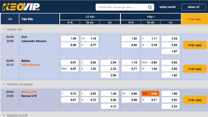Type in the match search field
208x117 pixels.
[x=121, y=7]
